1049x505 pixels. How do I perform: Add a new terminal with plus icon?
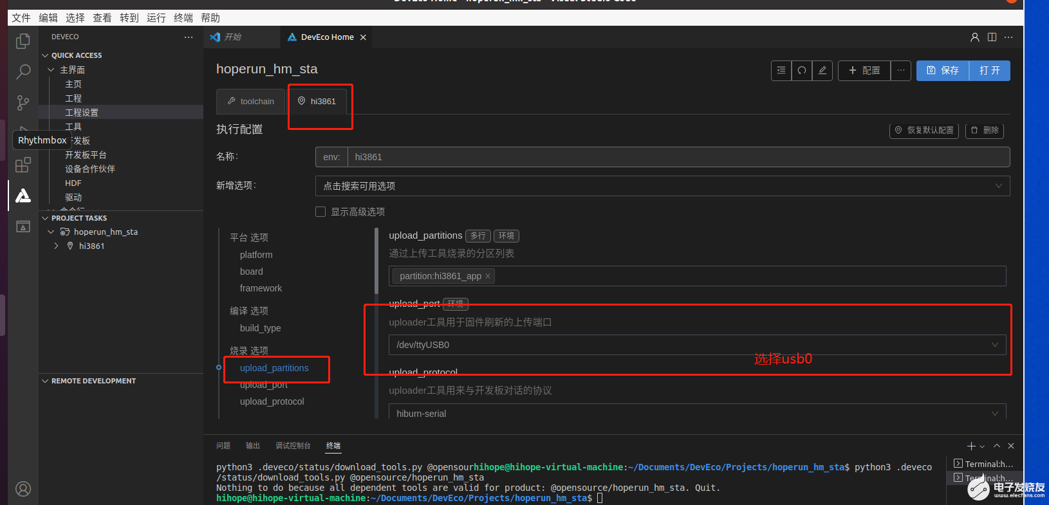971,446
